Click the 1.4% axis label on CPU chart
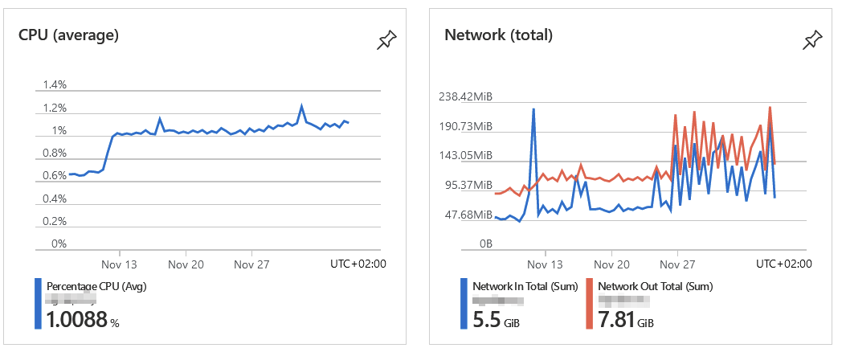842x348 pixels. (55, 84)
